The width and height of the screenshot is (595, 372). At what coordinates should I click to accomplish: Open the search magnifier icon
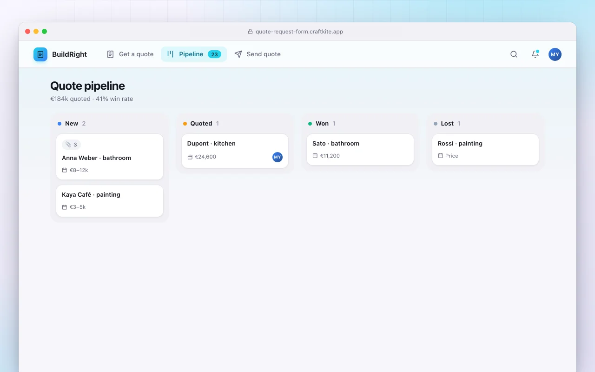[x=514, y=54]
